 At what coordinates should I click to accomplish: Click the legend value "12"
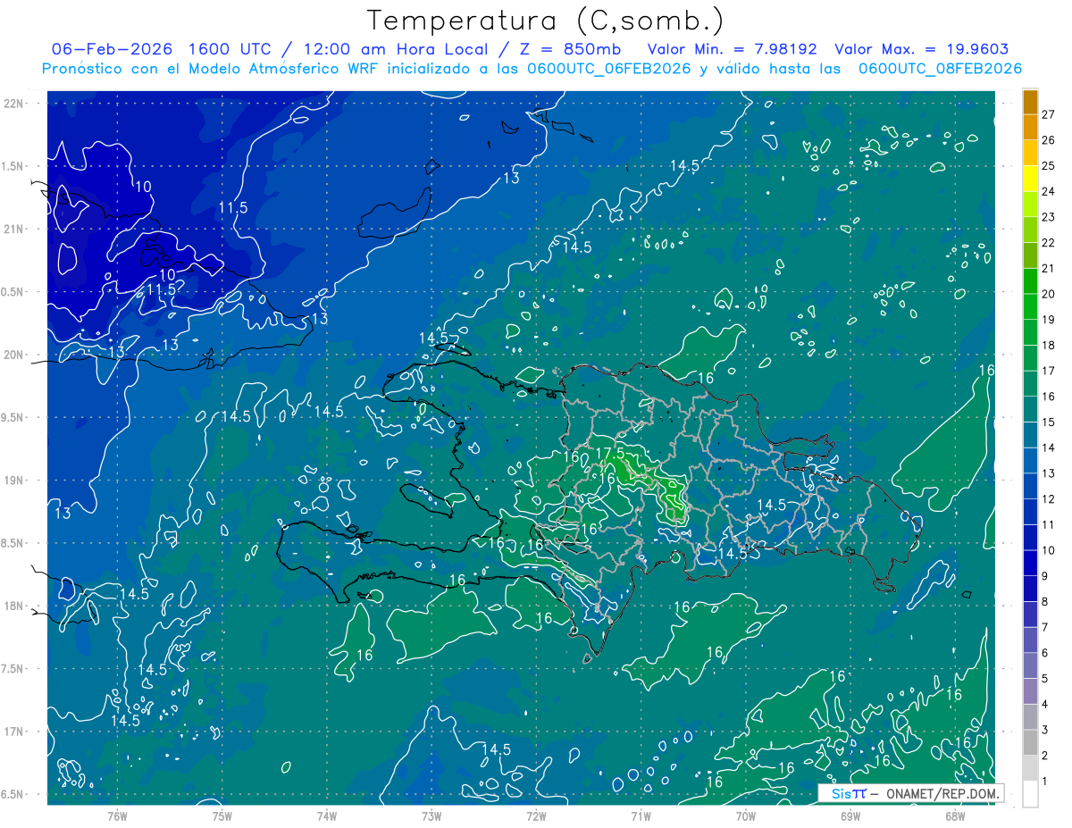point(1048,499)
